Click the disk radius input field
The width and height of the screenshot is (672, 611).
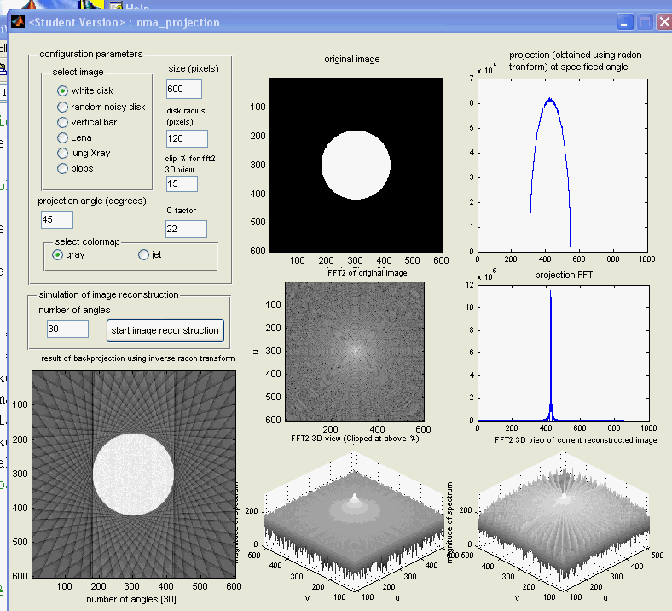point(187,138)
